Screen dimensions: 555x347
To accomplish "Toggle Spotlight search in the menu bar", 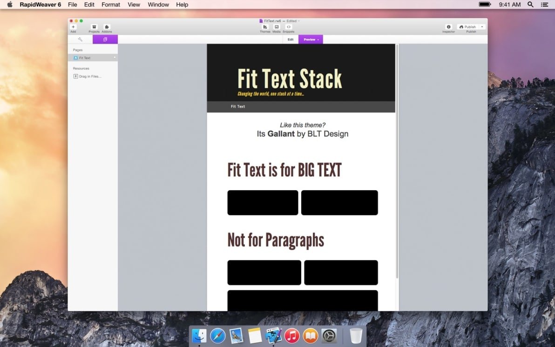I will pyautogui.click(x=530, y=5).
